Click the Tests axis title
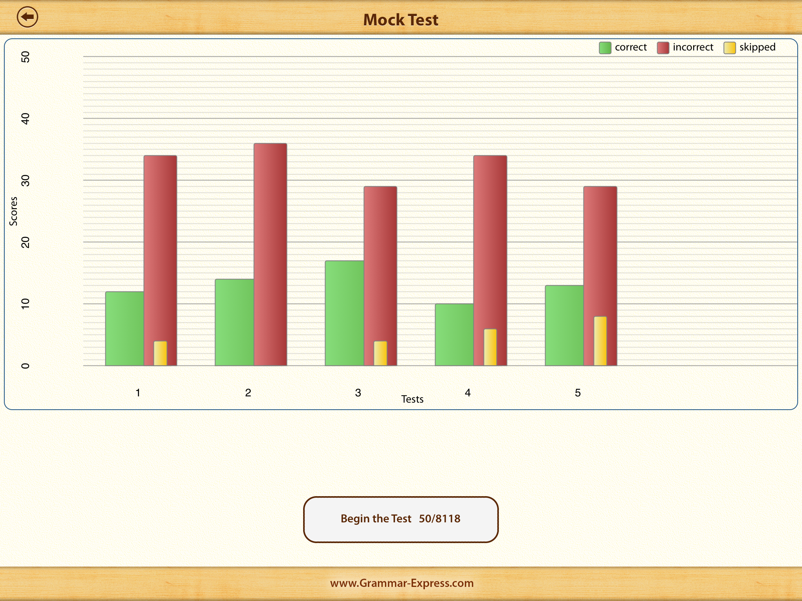The image size is (802, 601). [412, 399]
